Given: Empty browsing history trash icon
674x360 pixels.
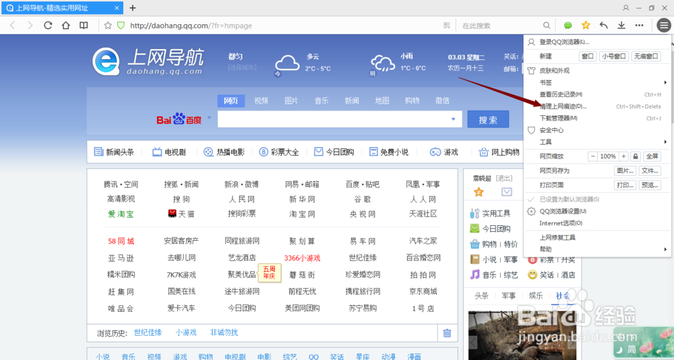Looking at the screenshot, I should click(447, 333).
